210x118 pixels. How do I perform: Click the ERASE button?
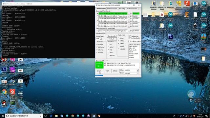pyautogui.click(x=115, y=71)
